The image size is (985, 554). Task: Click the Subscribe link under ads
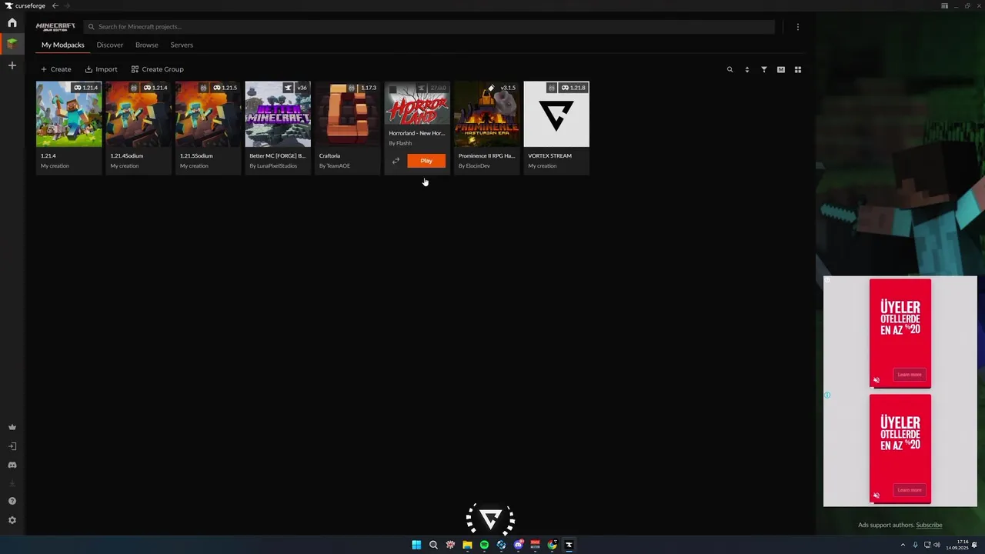pyautogui.click(x=929, y=525)
